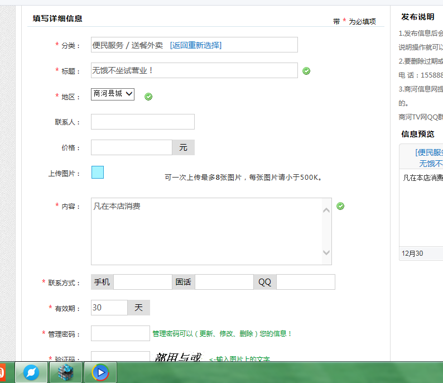The width and height of the screenshot is (443, 383).
Task: Click the 手机 mobile number field
Action: [x=142, y=282]
